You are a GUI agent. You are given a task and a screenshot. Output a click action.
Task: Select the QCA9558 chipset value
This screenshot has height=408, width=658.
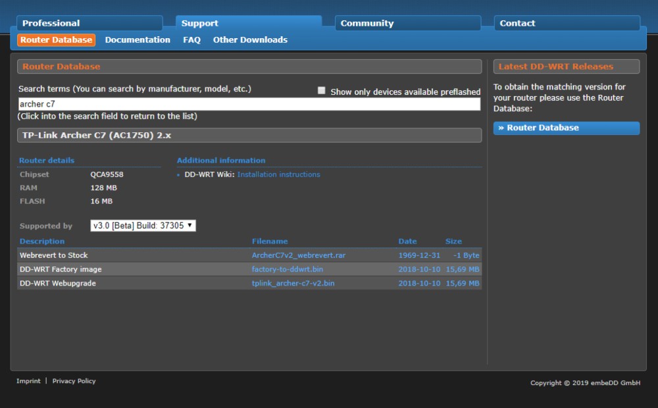click(x=107, y=174)
